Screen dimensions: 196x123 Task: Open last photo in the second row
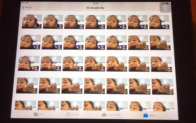pos(160,42)
